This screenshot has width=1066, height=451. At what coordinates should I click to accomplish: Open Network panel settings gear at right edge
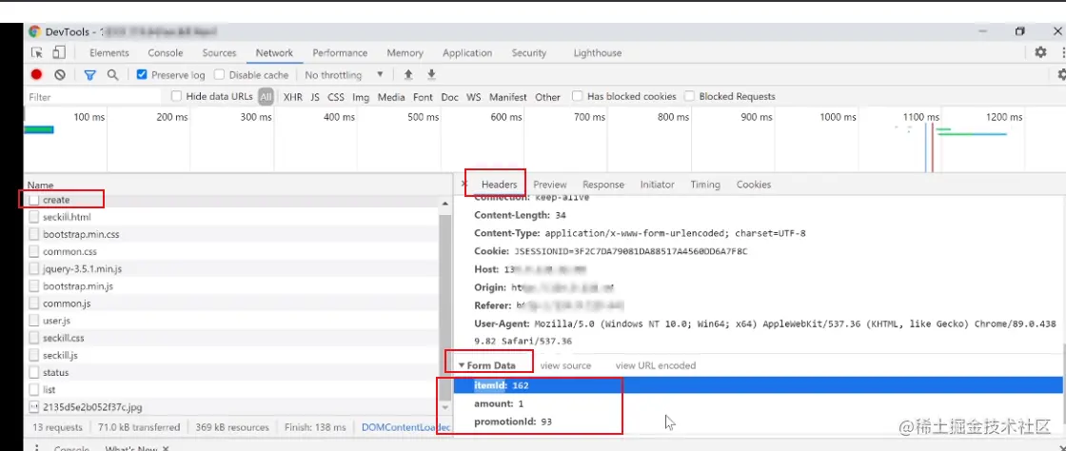click(x=1062, y=75)
